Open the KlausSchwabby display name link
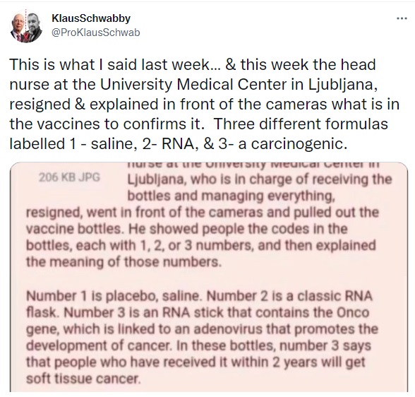The image size is (415, 397). pyautogui.click(x=91, y=18)
